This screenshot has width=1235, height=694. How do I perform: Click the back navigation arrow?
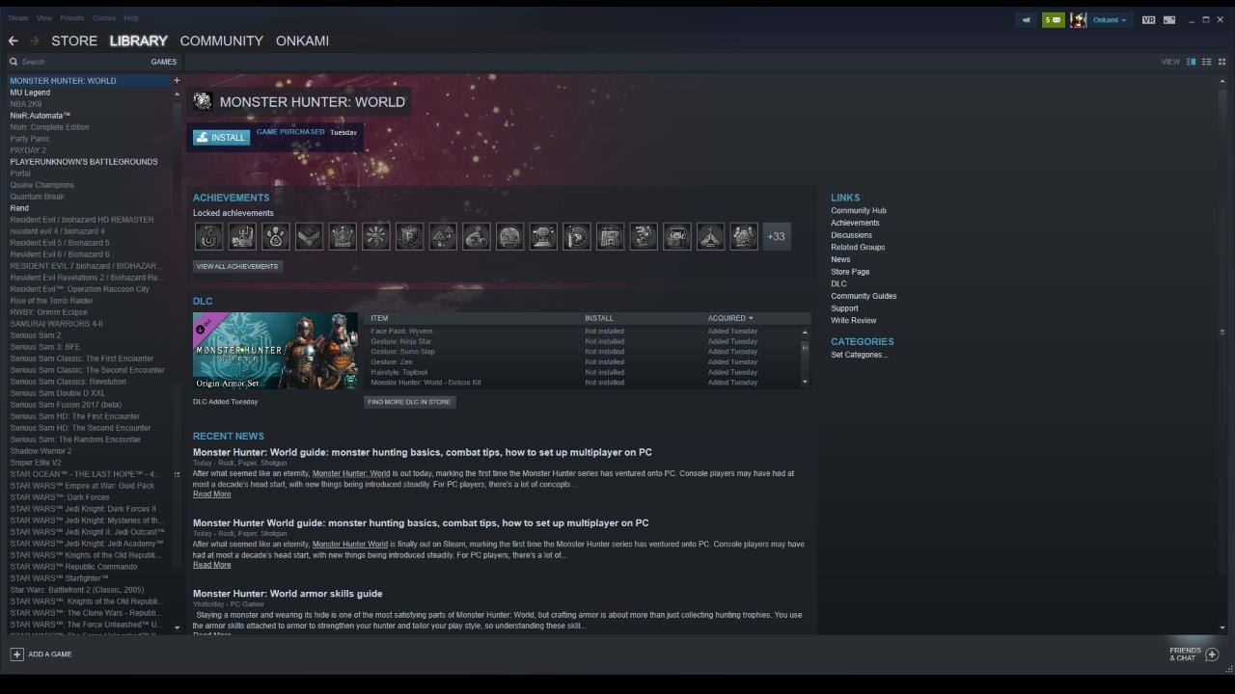13,40
